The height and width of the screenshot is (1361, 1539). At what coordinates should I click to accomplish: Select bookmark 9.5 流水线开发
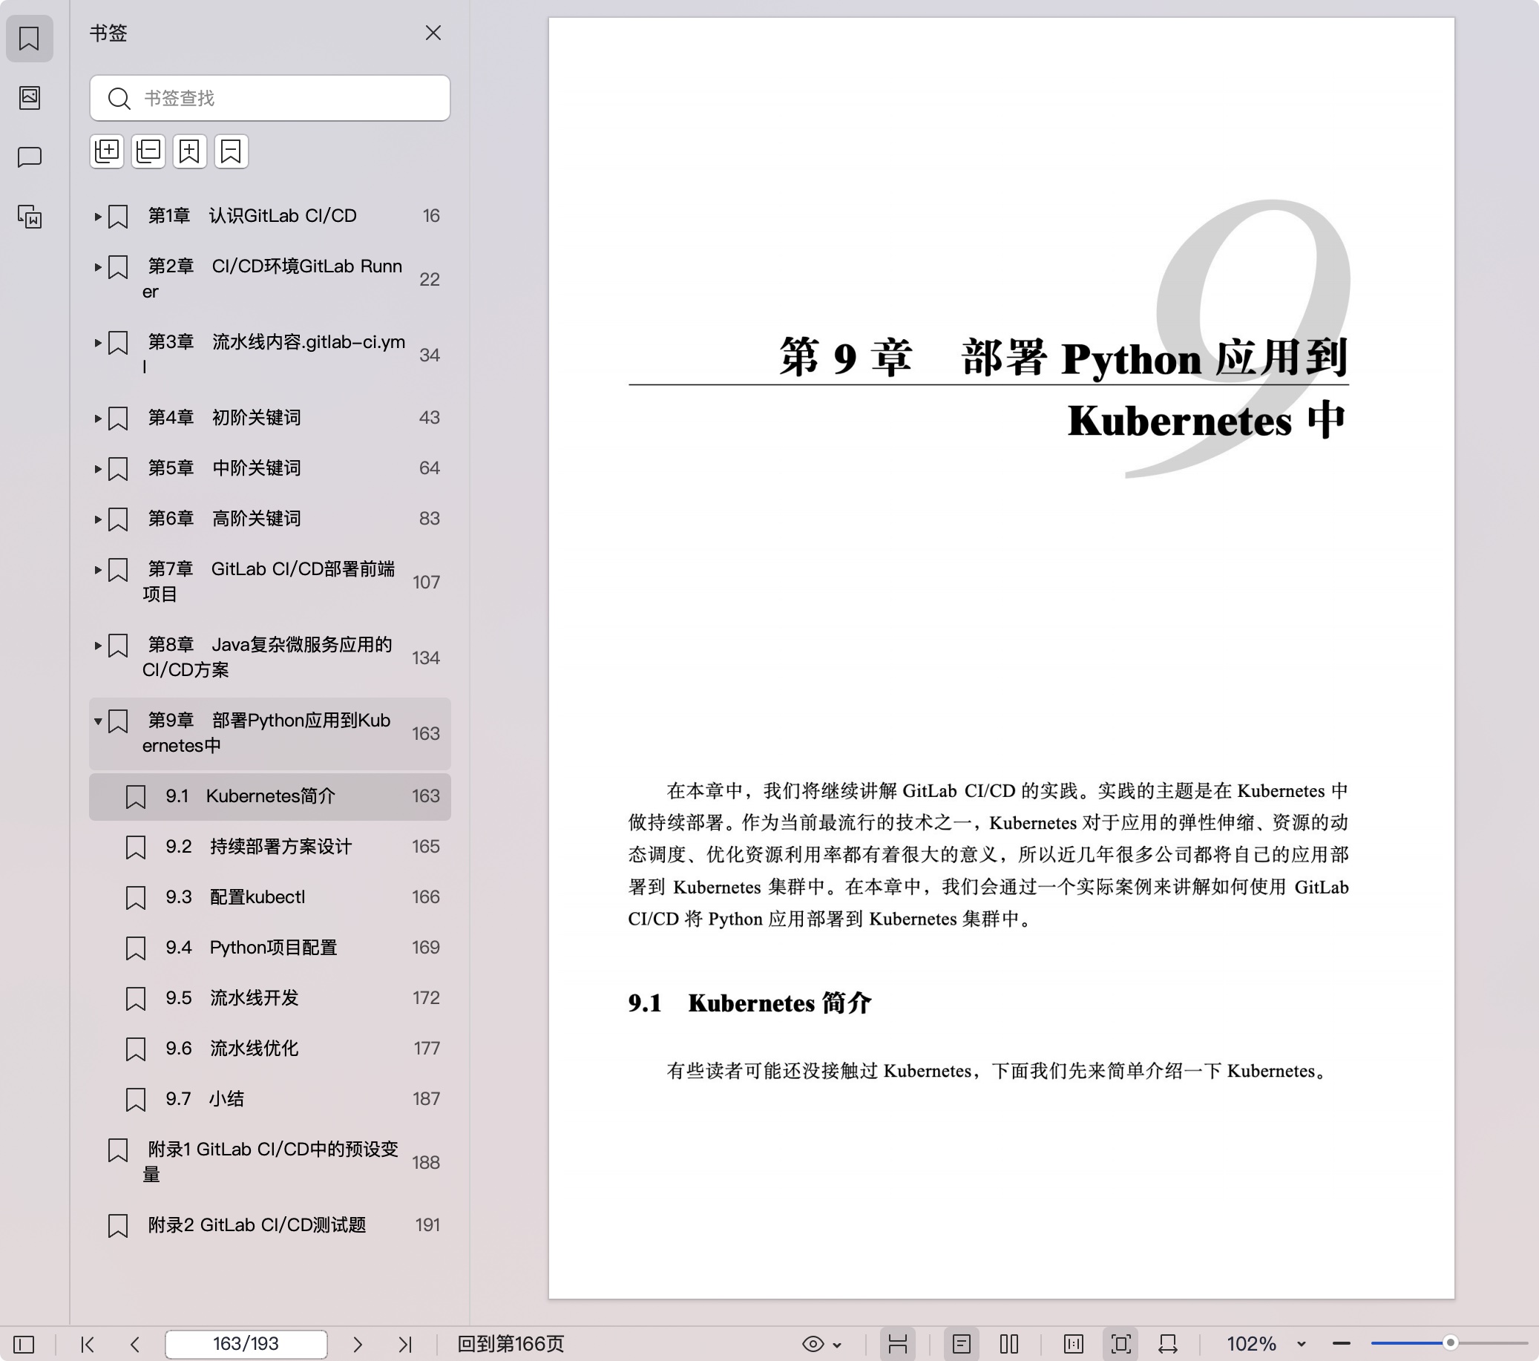click(269, 998)
